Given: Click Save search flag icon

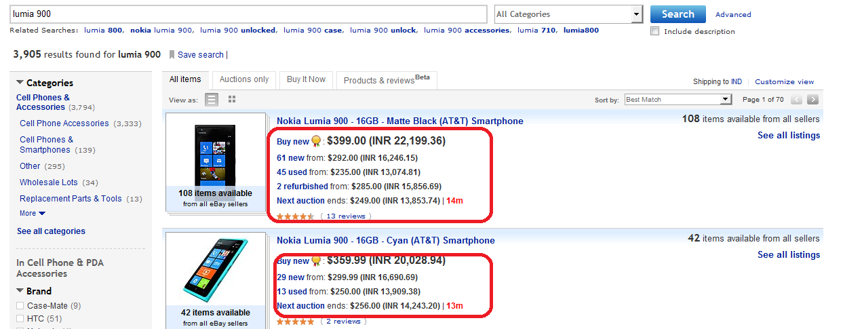Looking at the screenshot, I should point(172,54).
